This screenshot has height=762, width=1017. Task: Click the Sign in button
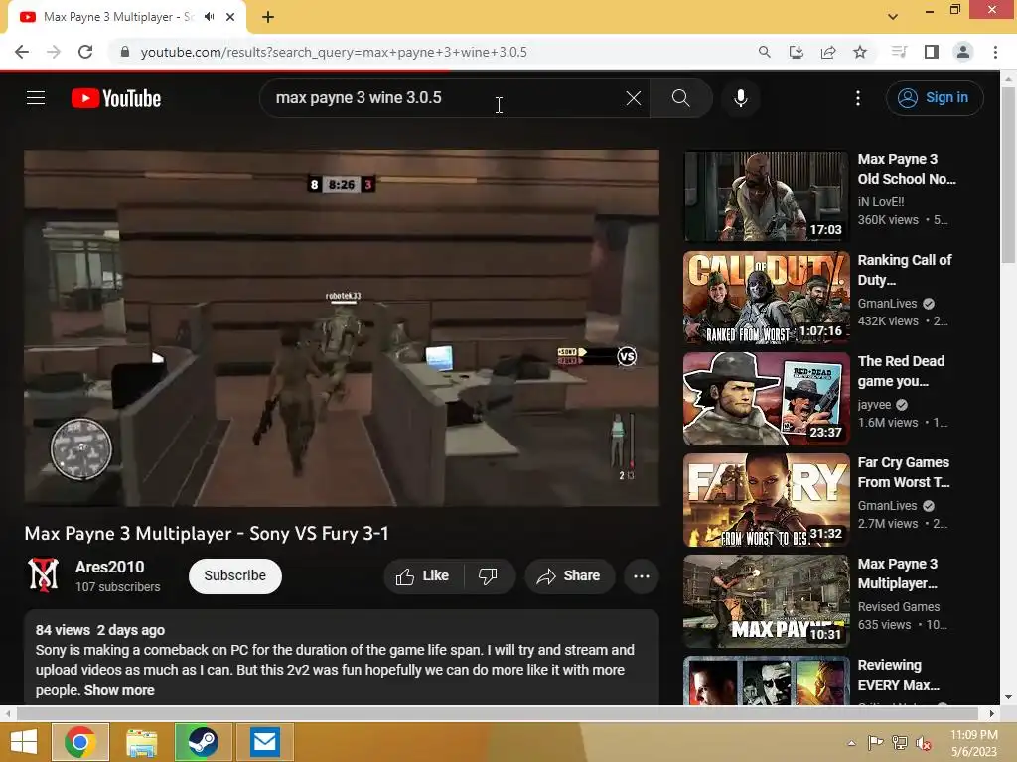pyautogui.click(x=934, y=98)
